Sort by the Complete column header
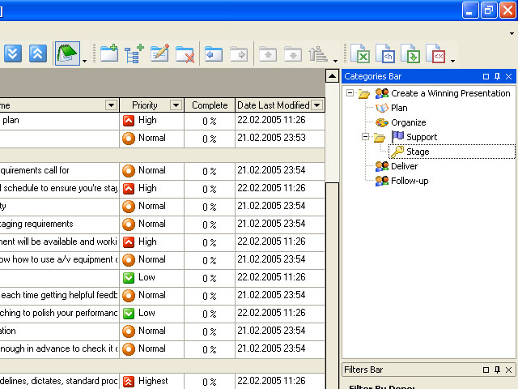This screenshot has width=518, height=389. click(209, 105)
